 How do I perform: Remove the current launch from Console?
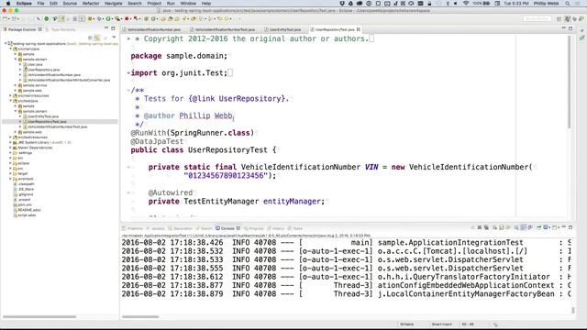pos(480,227)
